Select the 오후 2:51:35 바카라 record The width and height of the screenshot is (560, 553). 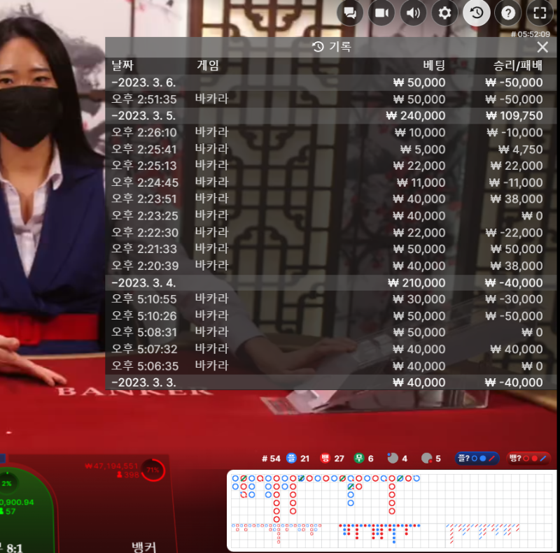(x=330, y=99)
